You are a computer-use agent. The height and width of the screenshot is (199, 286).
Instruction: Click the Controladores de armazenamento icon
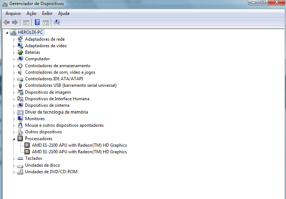(20, 66)
